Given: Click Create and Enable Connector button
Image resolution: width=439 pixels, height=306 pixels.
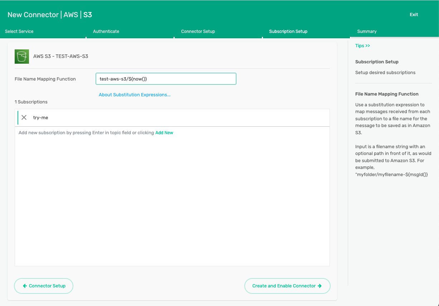Looking at the screenshot, I should click(x=287, y=286).
